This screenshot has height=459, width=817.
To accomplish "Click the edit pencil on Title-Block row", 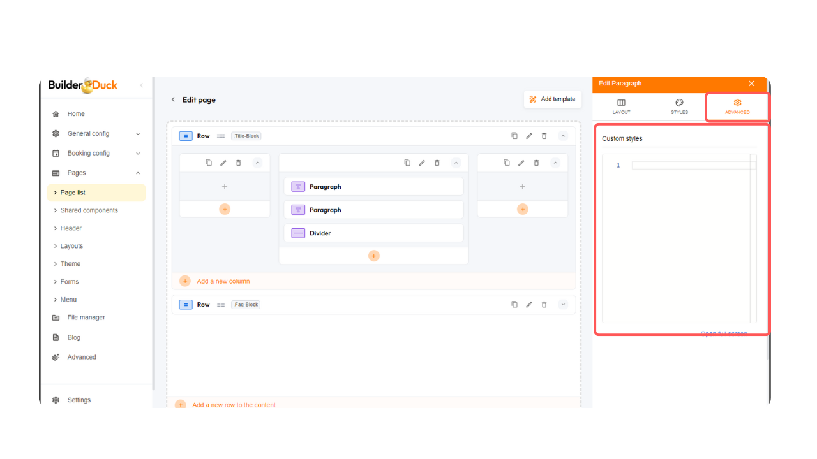I will (x=529, y=136).
